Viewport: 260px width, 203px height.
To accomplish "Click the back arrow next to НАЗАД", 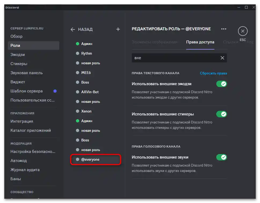I will 73,29.
